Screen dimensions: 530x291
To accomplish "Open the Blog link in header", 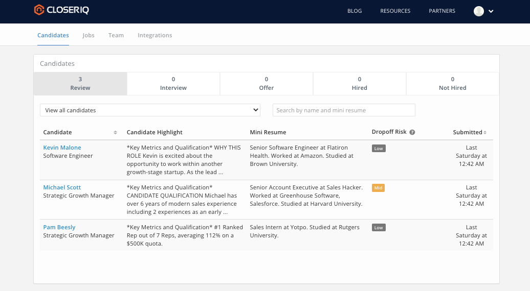I will (355, 11).
